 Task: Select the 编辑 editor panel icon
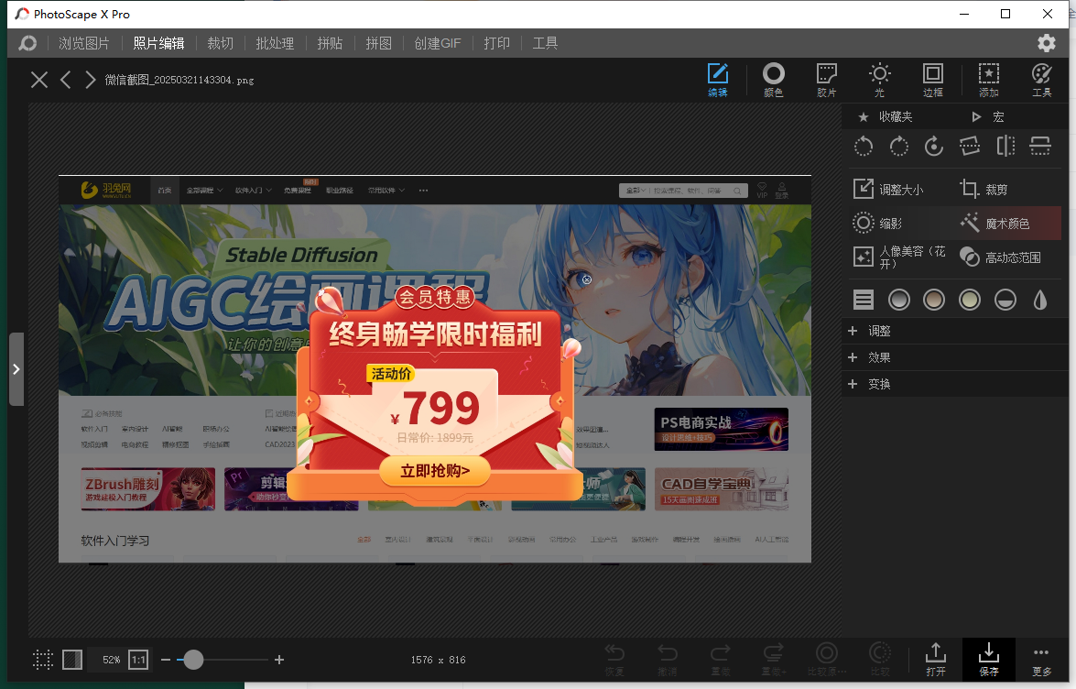718,80
